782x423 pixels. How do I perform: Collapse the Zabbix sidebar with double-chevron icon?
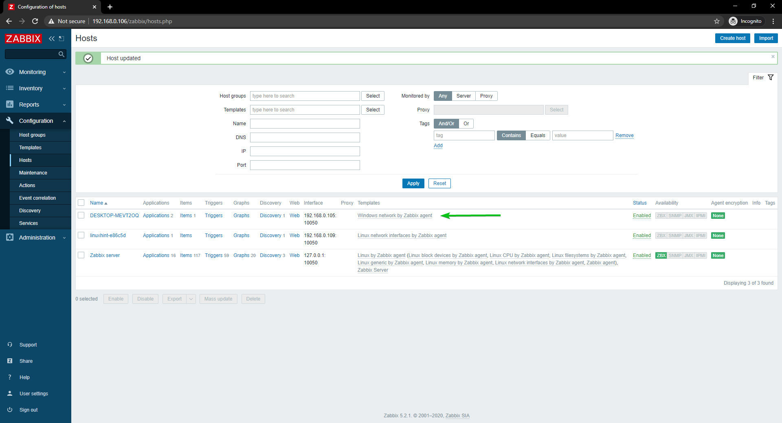(51, 39)
